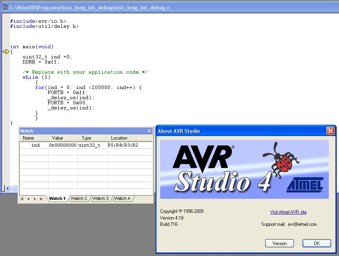Close the Watch panel
Image resolution: width=339 pixels, height=256 pixels.
(149, 131)
